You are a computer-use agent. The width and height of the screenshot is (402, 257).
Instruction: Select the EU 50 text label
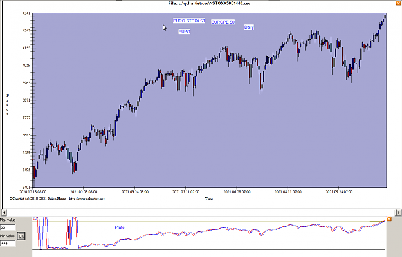coord(185,31)
